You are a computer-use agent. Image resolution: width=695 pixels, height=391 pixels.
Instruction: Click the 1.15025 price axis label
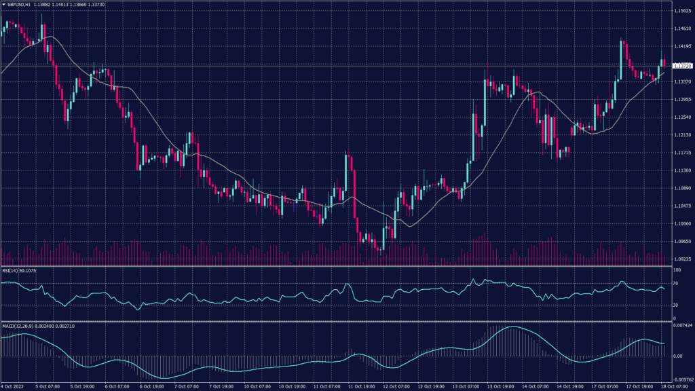click(681, 11)
